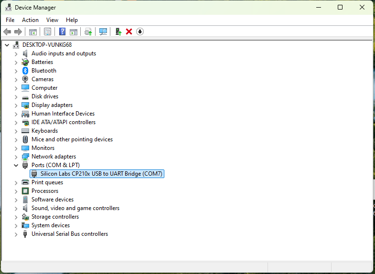Click the Properties toolbar icon
Image resolution: width=375 pixels, height=274 pixels.
click(48, 32)
